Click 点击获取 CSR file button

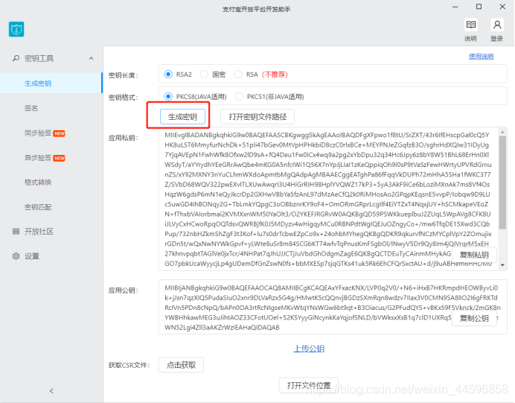181,365
